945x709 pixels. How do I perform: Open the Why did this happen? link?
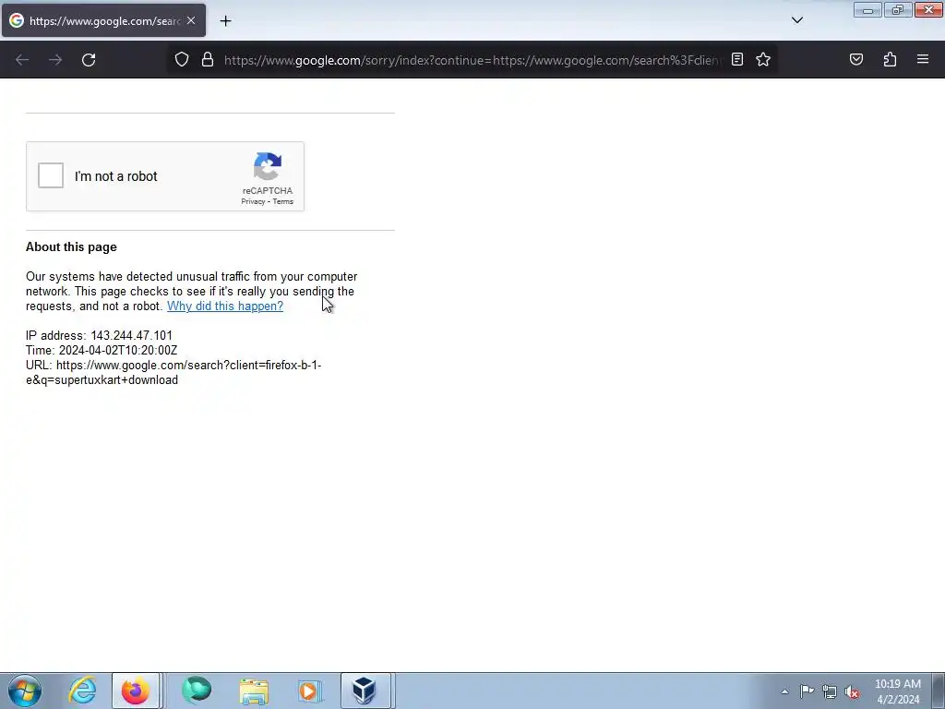(x=225, y=306)
